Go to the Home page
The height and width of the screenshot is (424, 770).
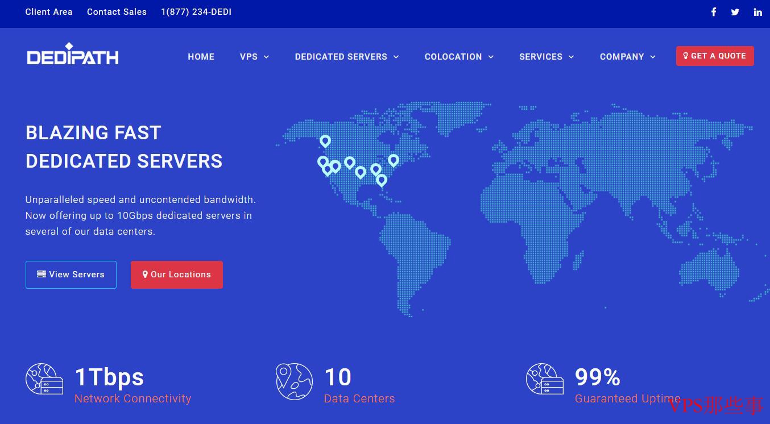tap(201, 57)
